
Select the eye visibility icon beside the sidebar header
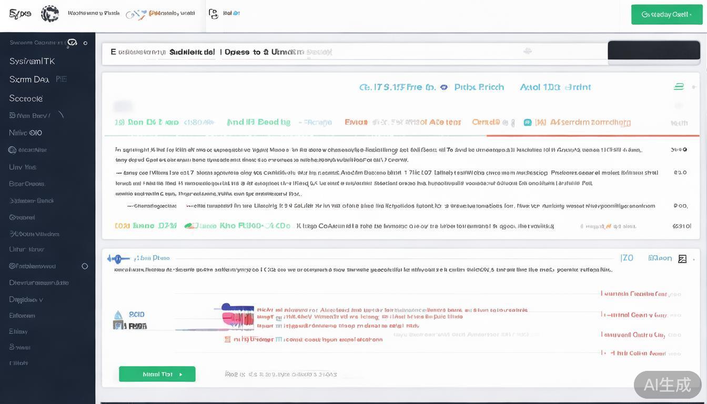72,43
